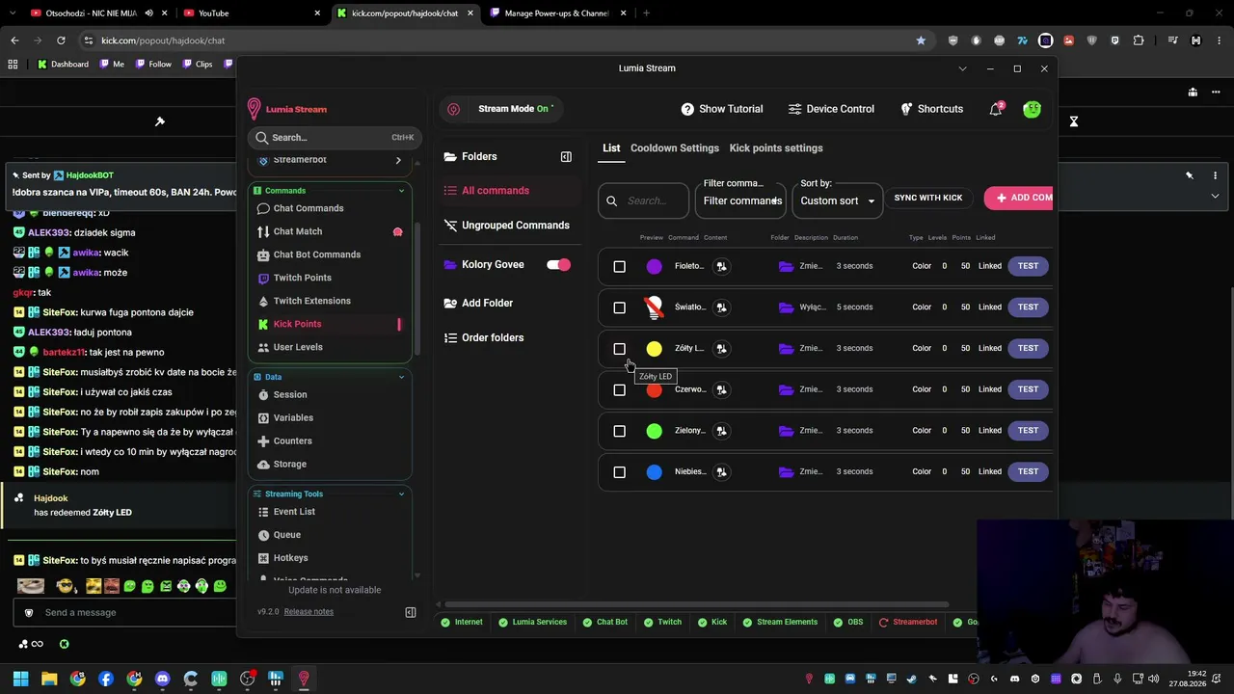Screen dimensions: 1234x694
Task: Click the green Zielony color preview
Action: (654, 431)
